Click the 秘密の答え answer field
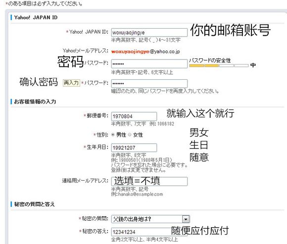The image size is (287, 244). click(x=149, y=232)
